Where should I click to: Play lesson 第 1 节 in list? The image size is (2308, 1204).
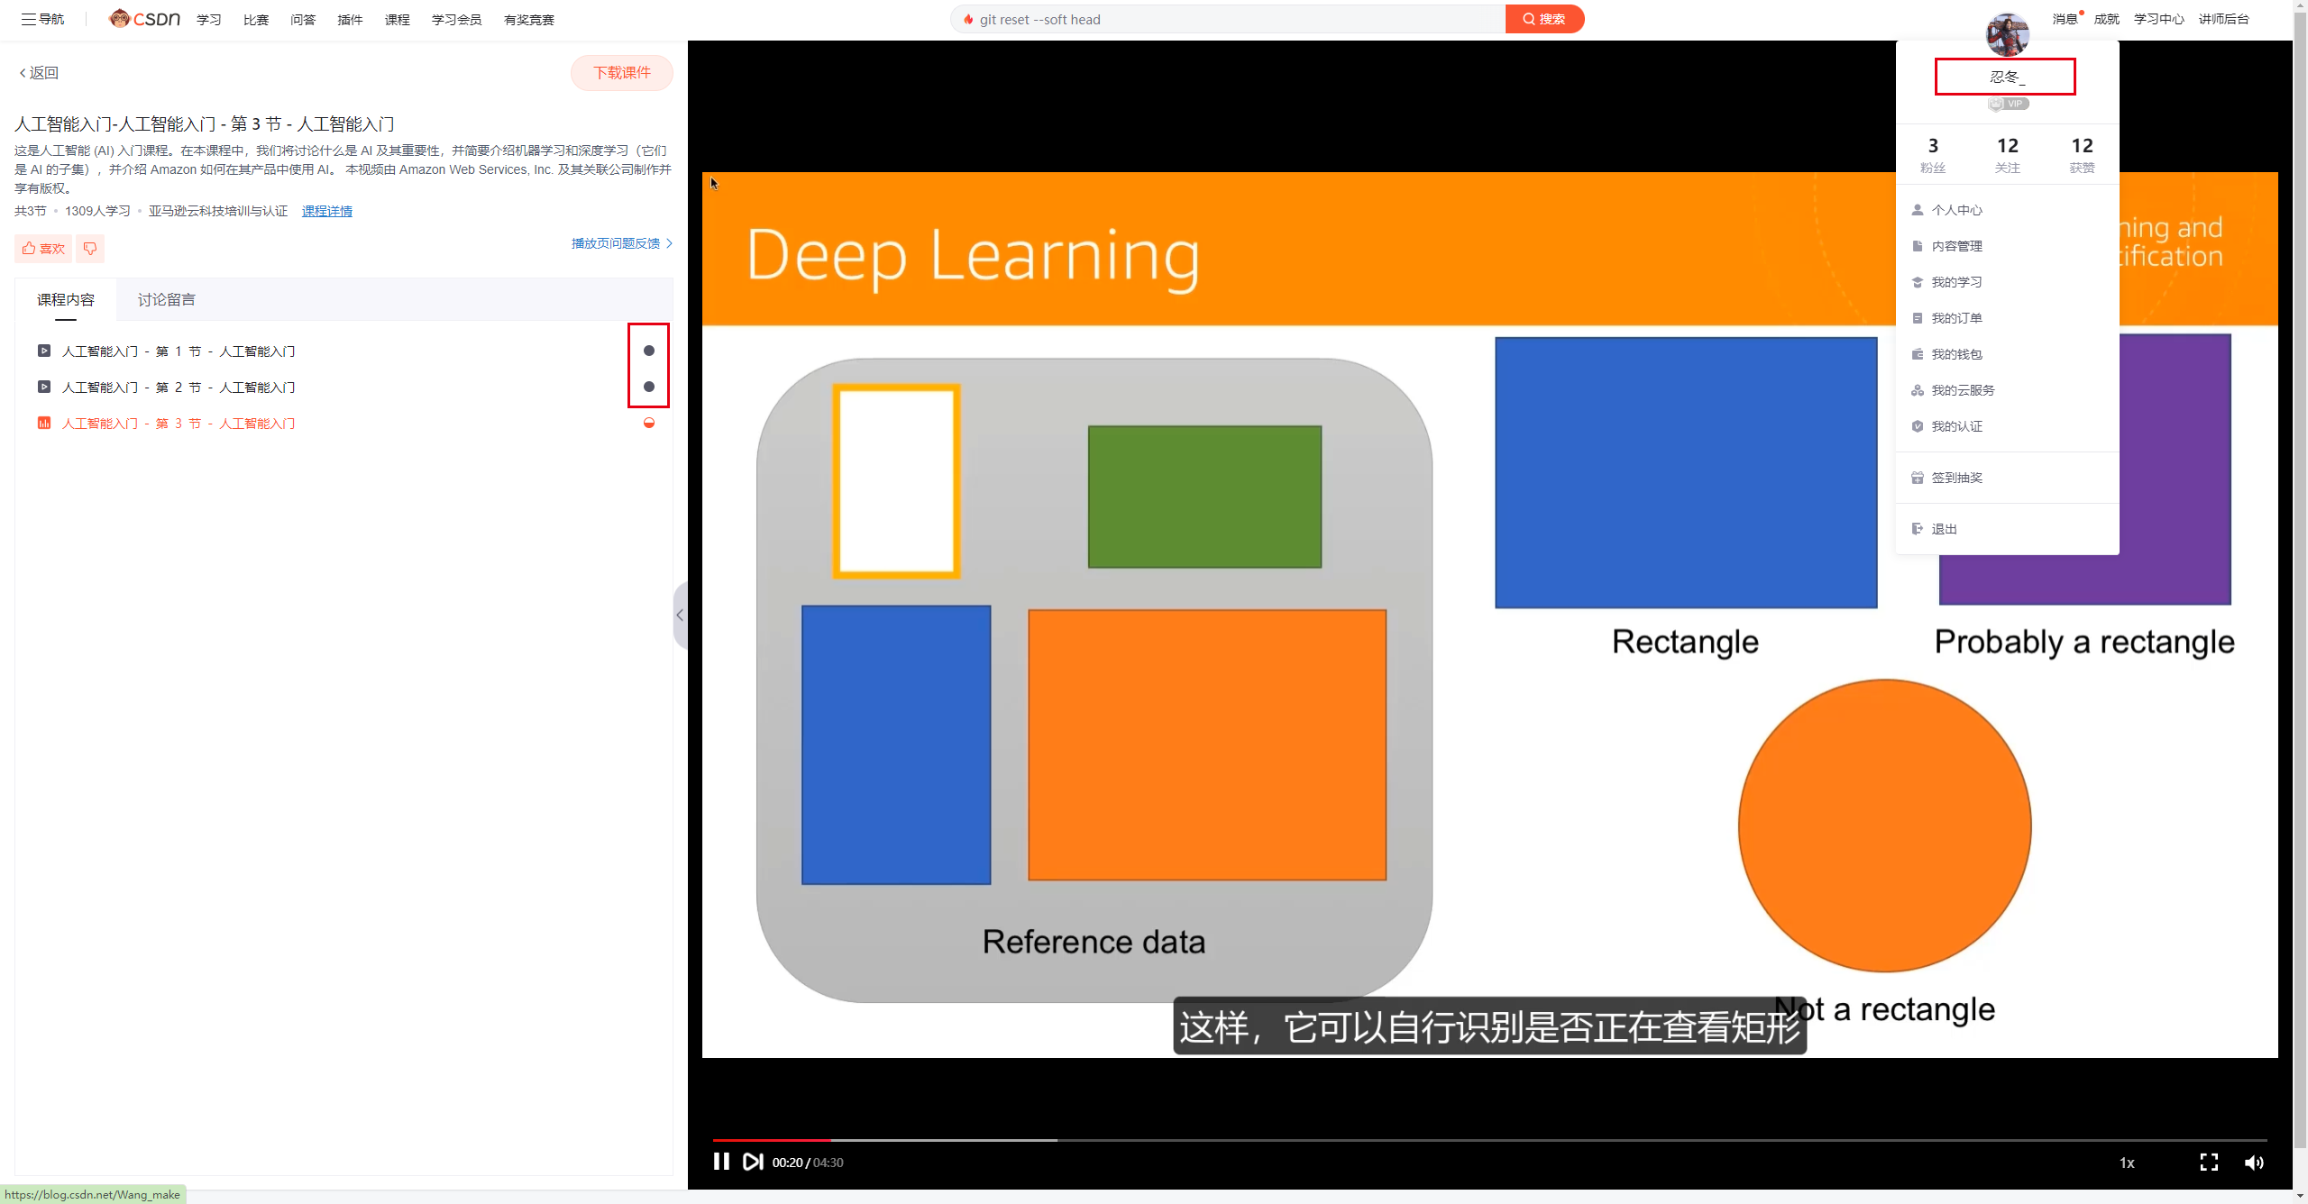(179, 351)
